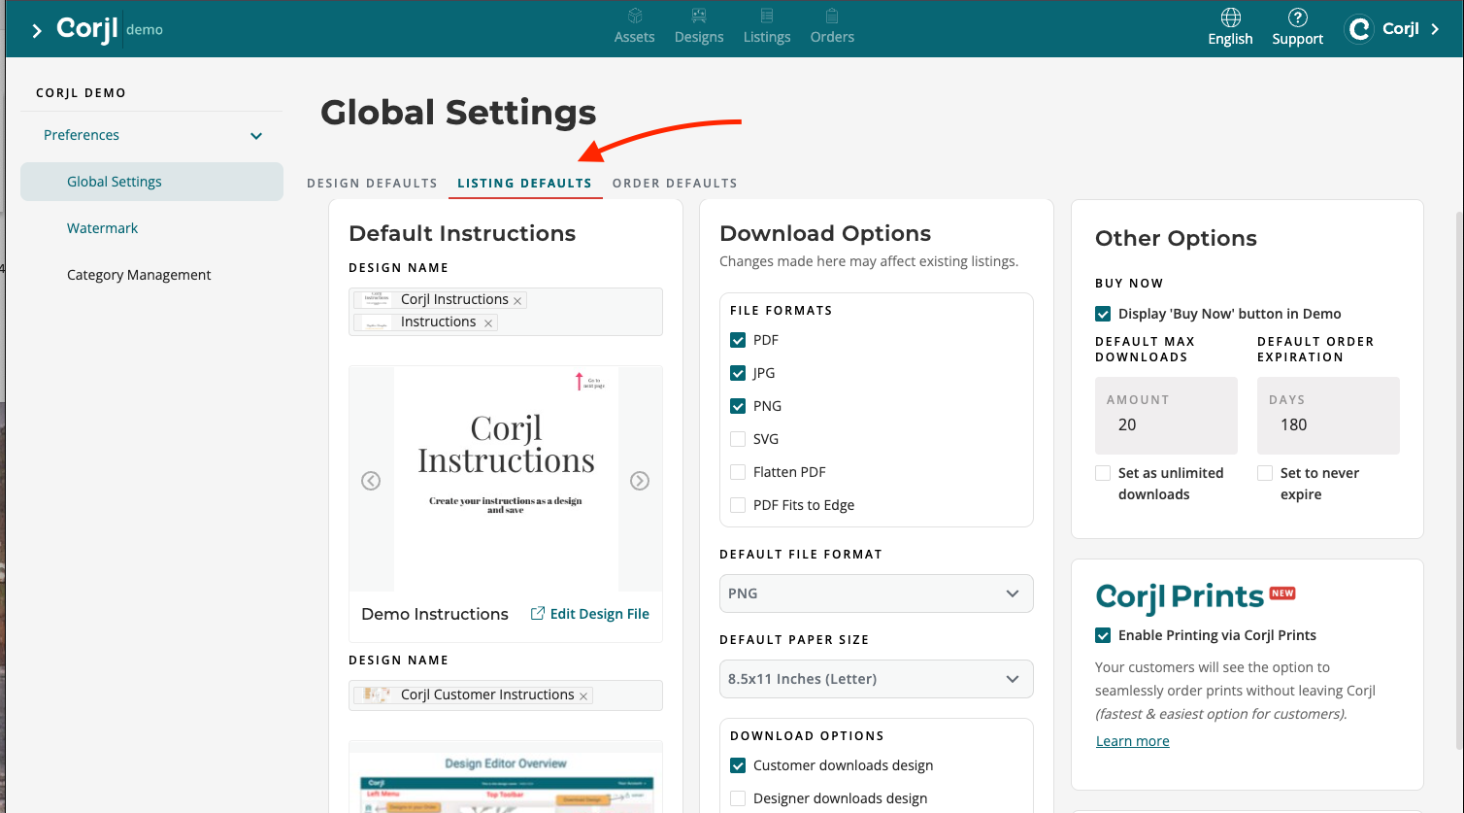Enable Flatten PDF option
The height and width of the screenshot is (813, 1464).
point(738,472)
